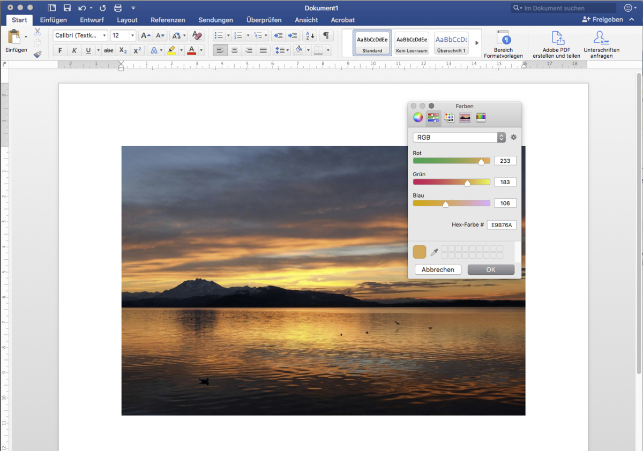Image resolution: width=643 pixels, height=451 pixels.
Task: Select the pencils color picker
Action: pos(481,117)
